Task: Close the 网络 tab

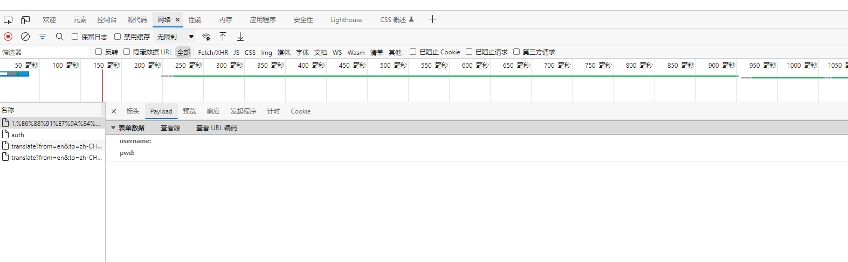Action: pos(177,20)
